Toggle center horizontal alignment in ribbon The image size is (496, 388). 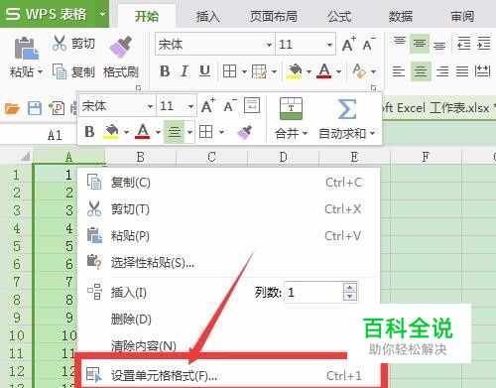pyautogui.click(x=421, y=71)
